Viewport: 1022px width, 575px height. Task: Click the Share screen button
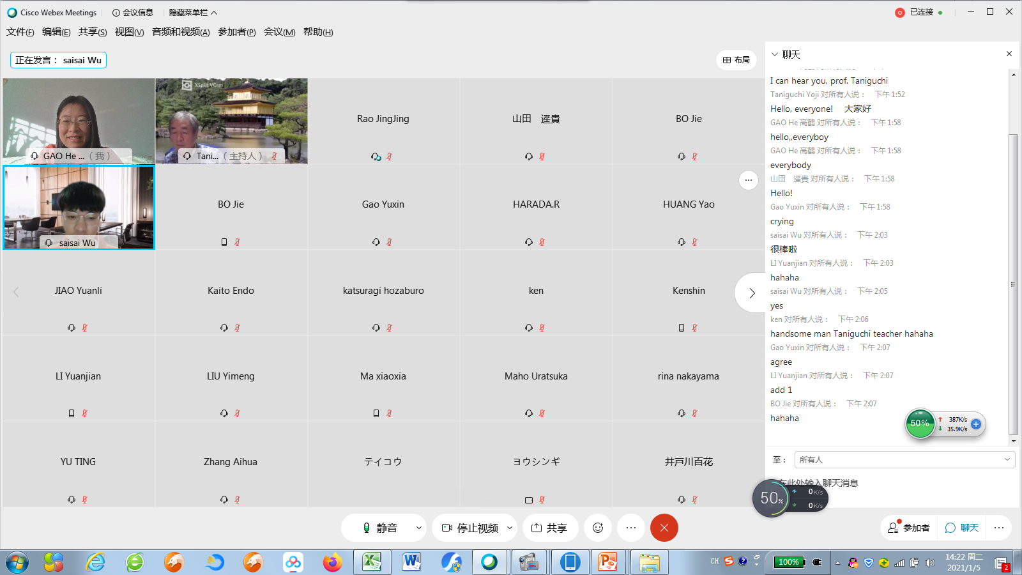(549, 528)
